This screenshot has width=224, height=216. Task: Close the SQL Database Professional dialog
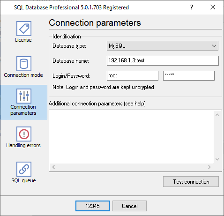[x=213, y=7]
